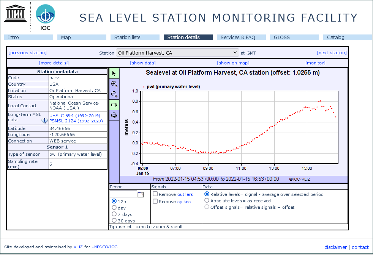
Task: Switch to Station lists tab
Action: point(135,37)
